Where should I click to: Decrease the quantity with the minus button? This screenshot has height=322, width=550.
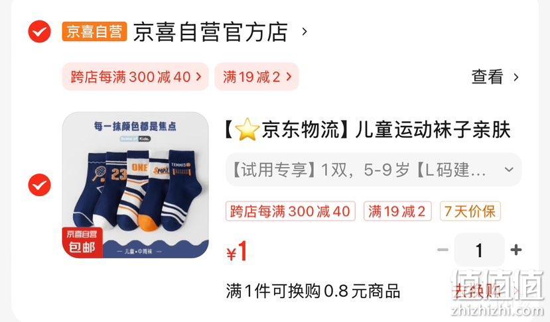coord(443,250)
